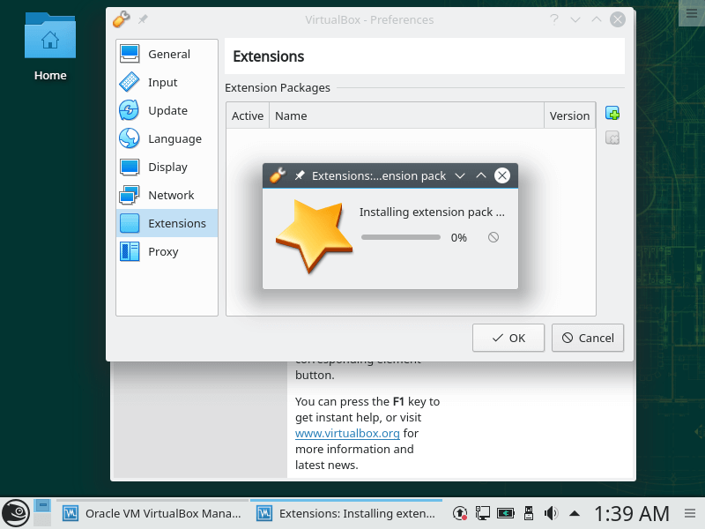Expand the hidden system tray icons
The image size is (705, 529).
[x=575, y=513]
